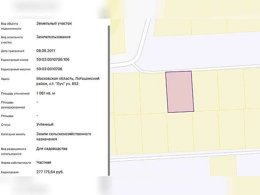The width and height of the screenshot is (260, 195).
Task: Click the ownership value Частная
Action: click(44, 162)
